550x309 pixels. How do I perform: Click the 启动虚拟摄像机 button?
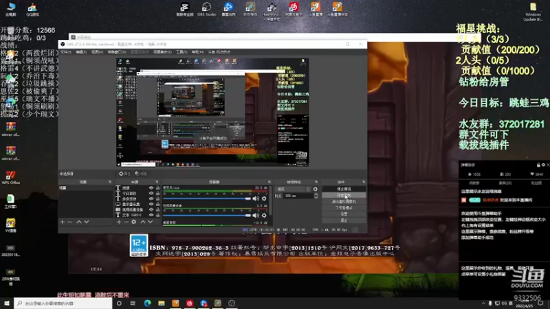pyautogui.click(x=344, y=202)
